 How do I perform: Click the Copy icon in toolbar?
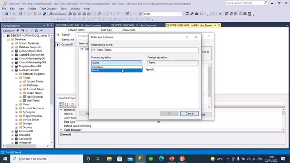[x=100, y=14]
